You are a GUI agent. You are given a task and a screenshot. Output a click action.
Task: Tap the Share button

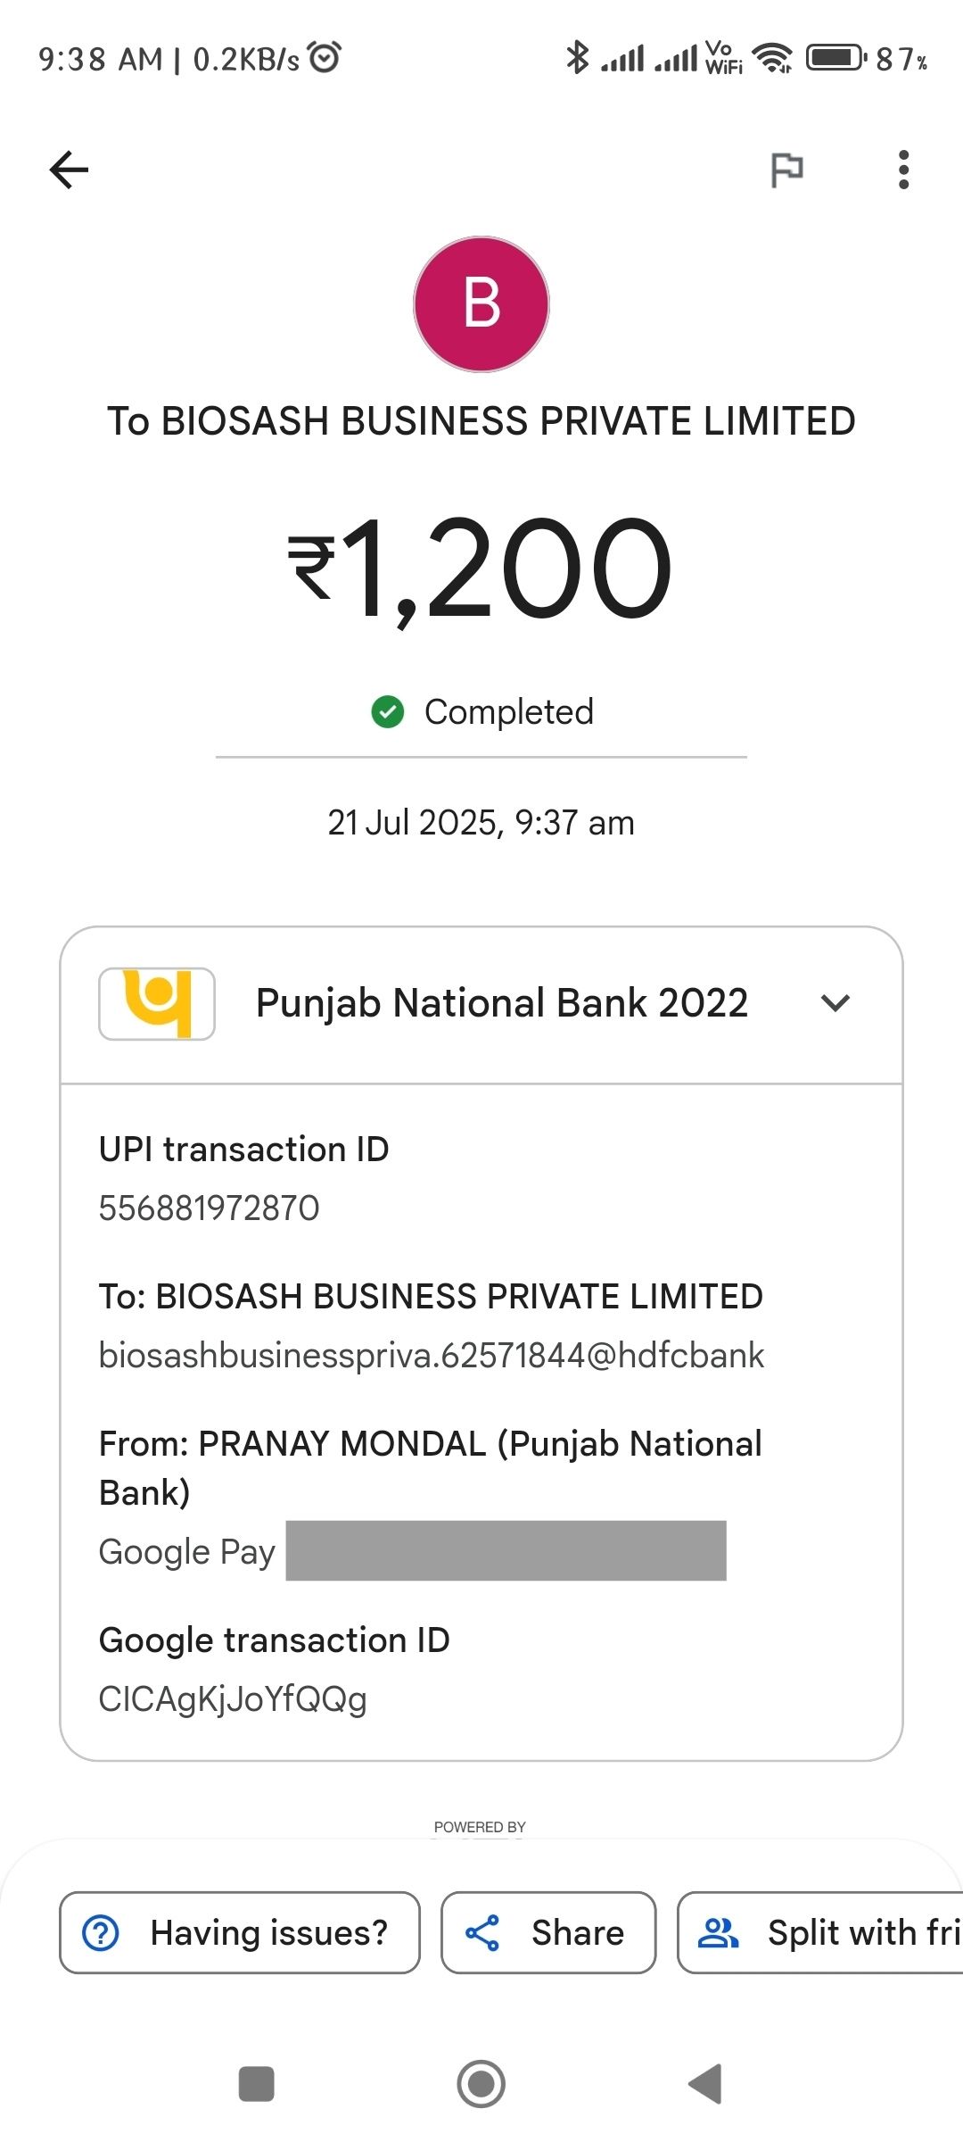tap(548, 1933)
